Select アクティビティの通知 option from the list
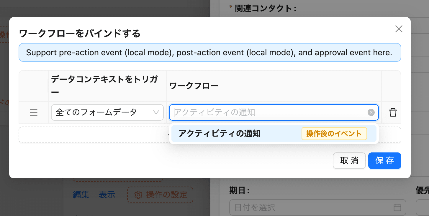The height and width of the screenshot is (216, 429). [x=274, y=134]
